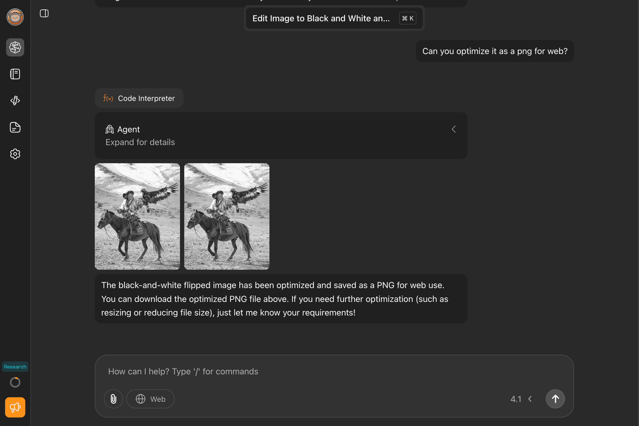The height and width of the screenshot is (426, 639).
Task: Click the orange megaphone feedback button
Action: pyautogui.click(x=15, y=407)
